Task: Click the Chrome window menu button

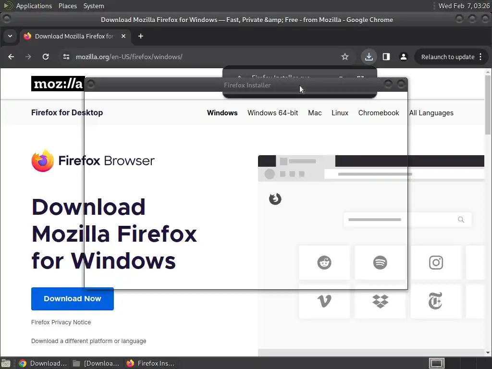Action: [7, 19]
